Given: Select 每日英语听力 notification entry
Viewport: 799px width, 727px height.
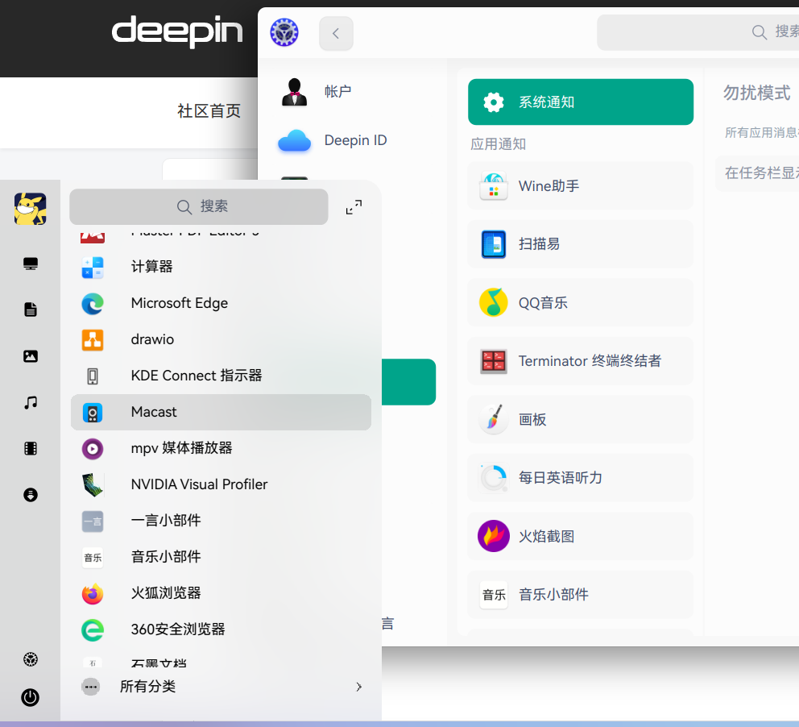Looking at the screenshot, I should tap(581, 478).
